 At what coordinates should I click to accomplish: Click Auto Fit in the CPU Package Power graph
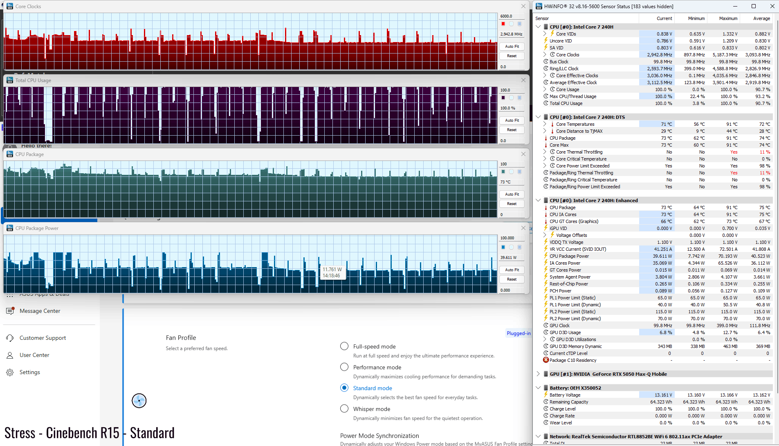(512, 270)
